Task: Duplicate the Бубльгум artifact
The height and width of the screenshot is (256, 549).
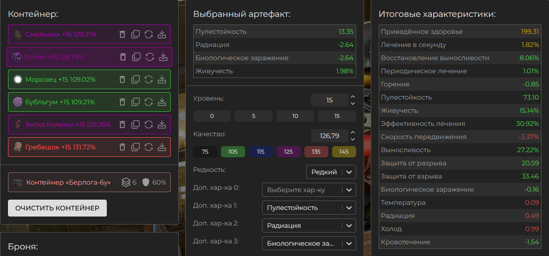Action: click(135, 102)
